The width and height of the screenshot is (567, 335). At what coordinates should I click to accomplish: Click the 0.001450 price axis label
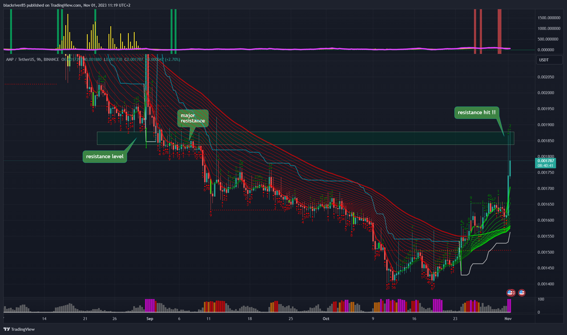pos(546,268)
